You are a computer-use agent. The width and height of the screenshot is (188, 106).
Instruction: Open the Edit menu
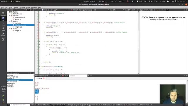pos(6,8)
